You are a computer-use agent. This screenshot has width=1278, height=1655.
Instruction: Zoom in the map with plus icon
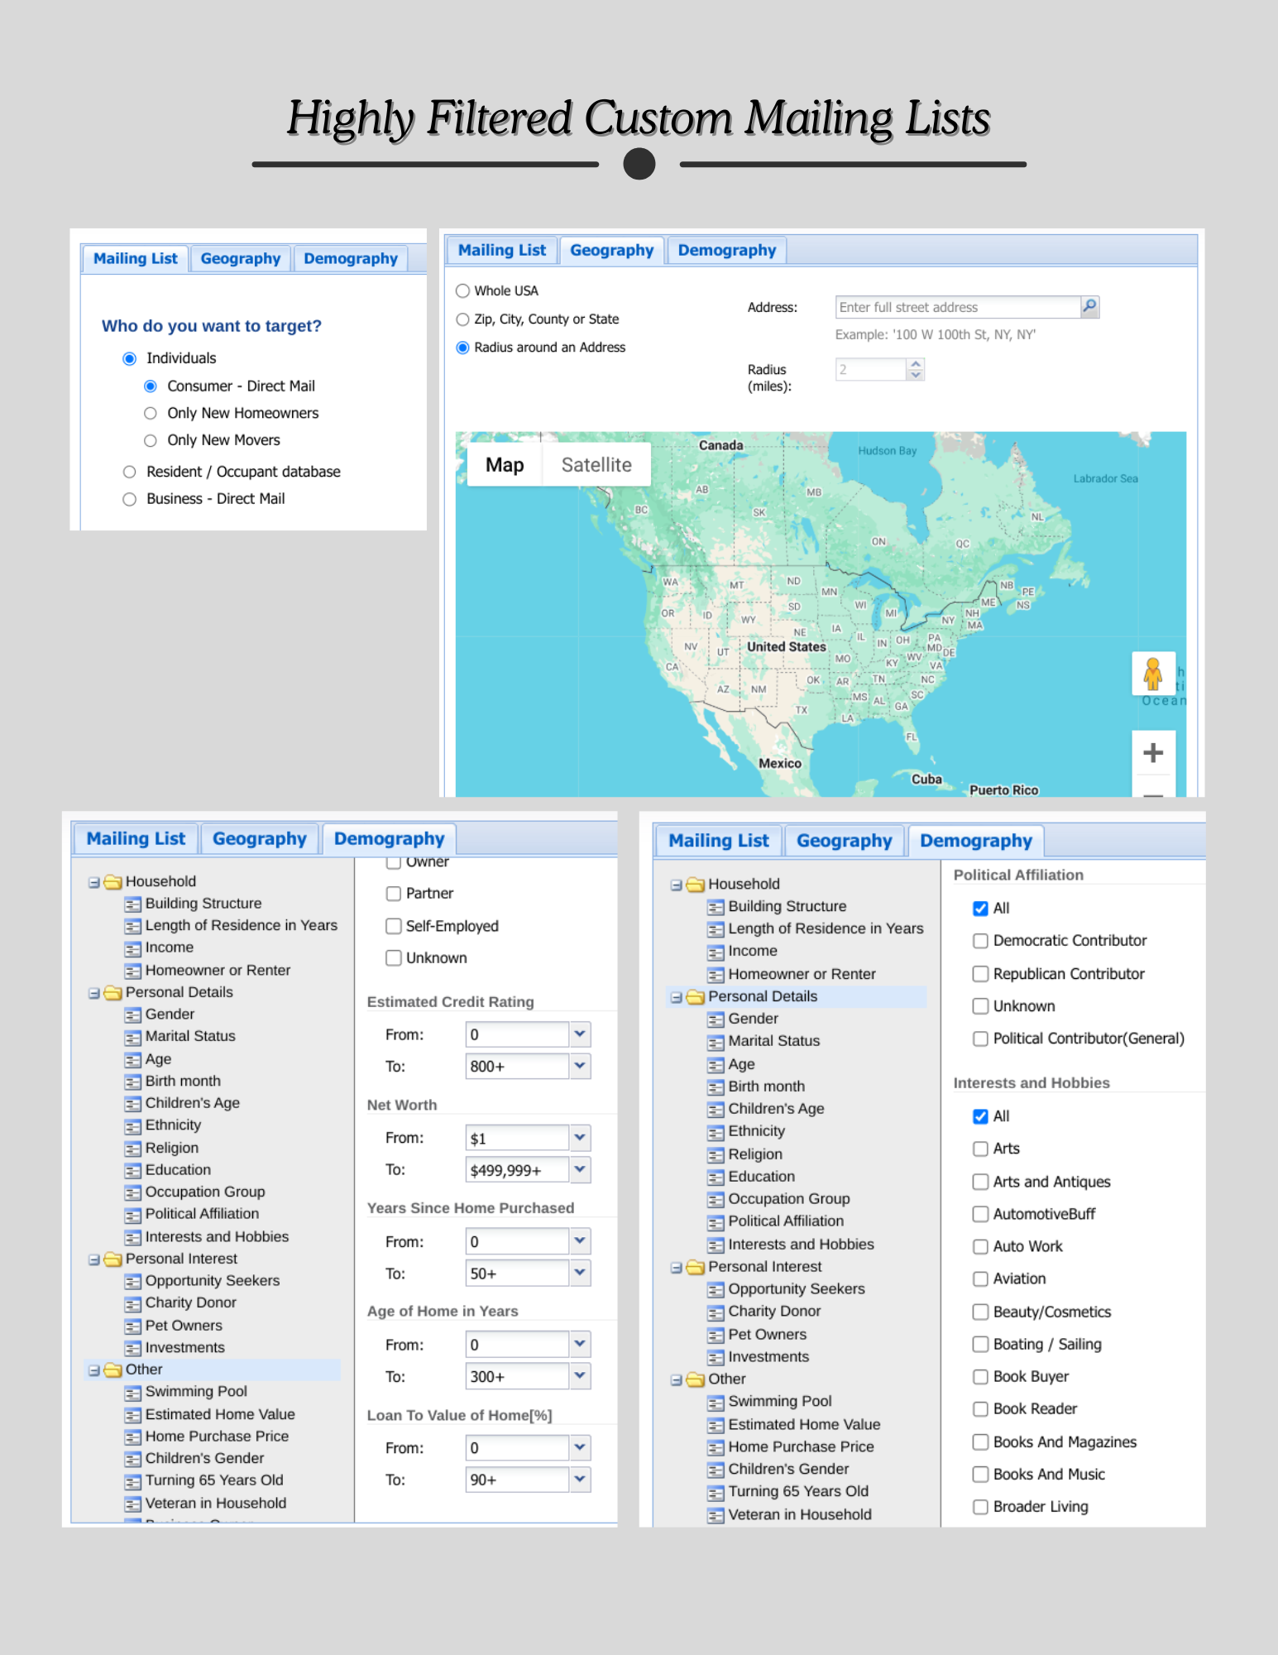click(x=1152, y=752)
